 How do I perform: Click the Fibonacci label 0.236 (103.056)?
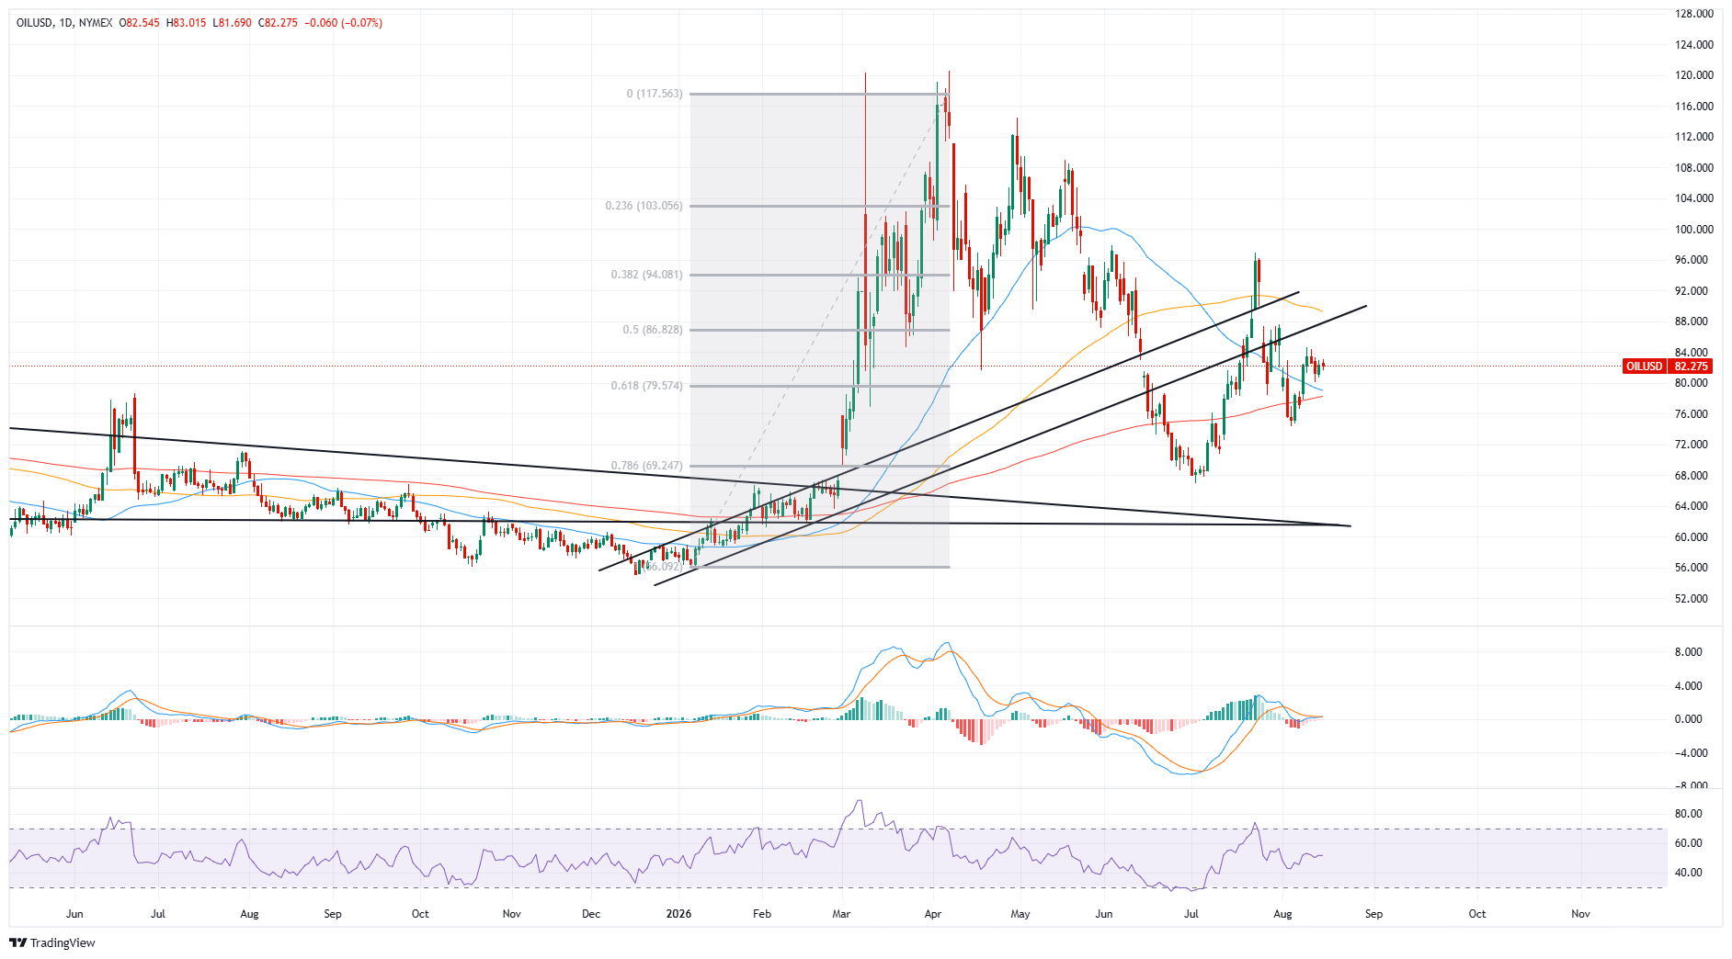coord(644,206)
